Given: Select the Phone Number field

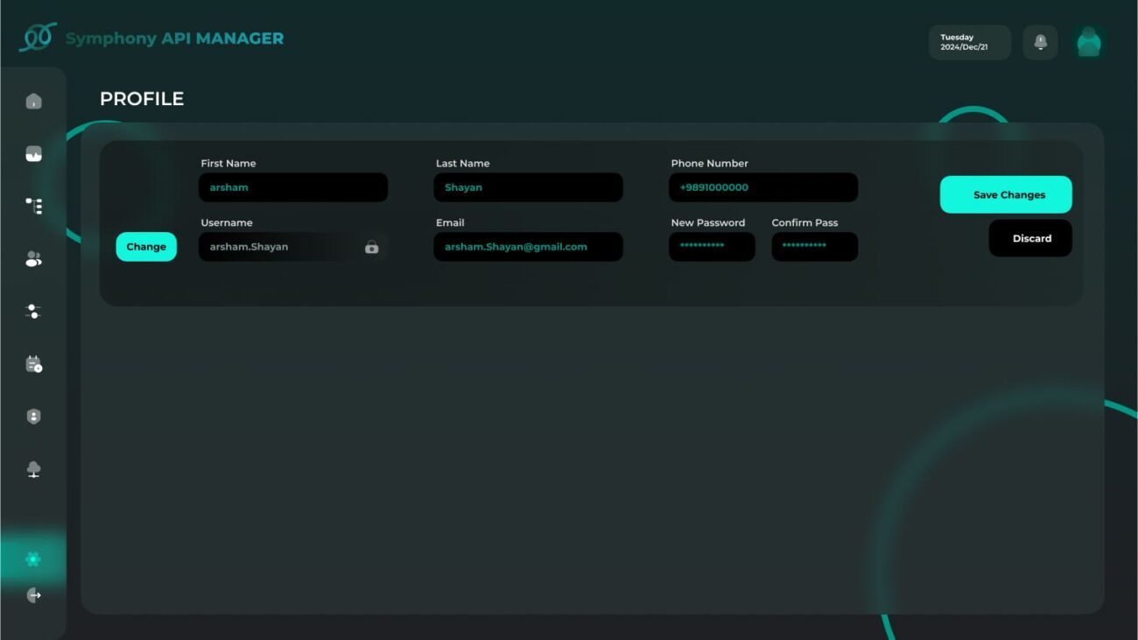Looking at the screenshot, I should point(762,187).
